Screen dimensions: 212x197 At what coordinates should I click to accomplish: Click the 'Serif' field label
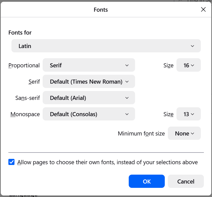34,82
